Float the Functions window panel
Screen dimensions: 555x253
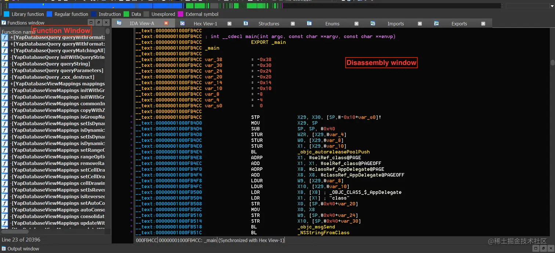[x=98, y=23]
